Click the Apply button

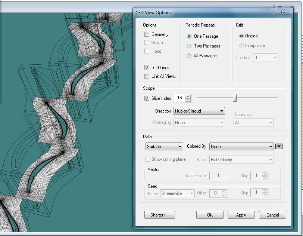(241, 215)
